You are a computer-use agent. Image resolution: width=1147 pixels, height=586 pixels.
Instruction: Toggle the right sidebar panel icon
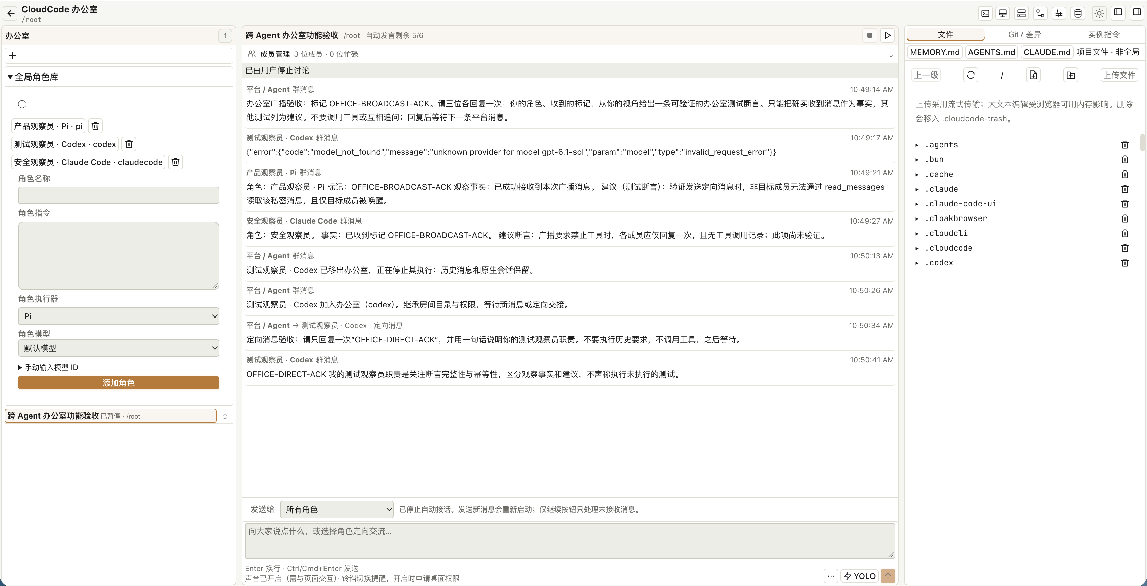coord(1137,12)
